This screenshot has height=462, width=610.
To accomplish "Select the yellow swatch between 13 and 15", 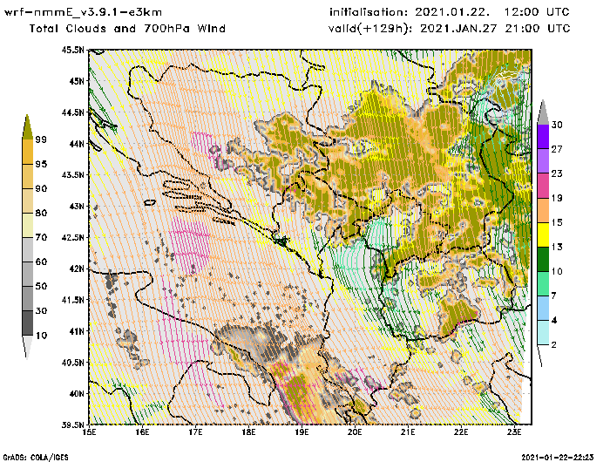I will tap(543, 234).
